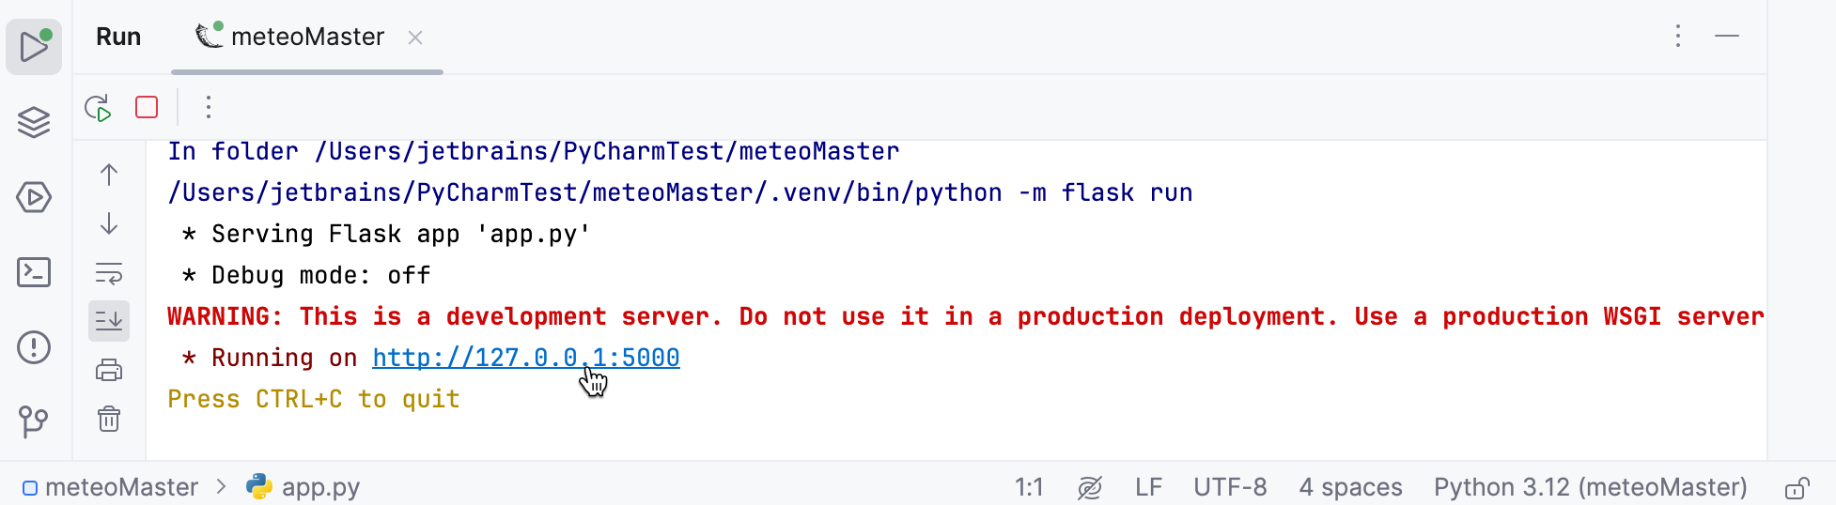The height and width of the screenshot is (505, 1836).
Task: Open Run tool window options menu
Action: coord(1678,37)
